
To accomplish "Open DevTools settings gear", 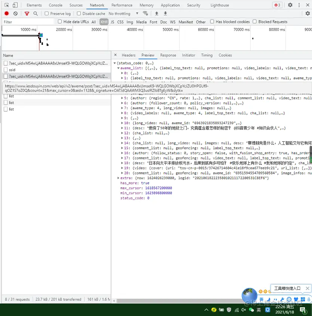I will (x=290, y=5).
